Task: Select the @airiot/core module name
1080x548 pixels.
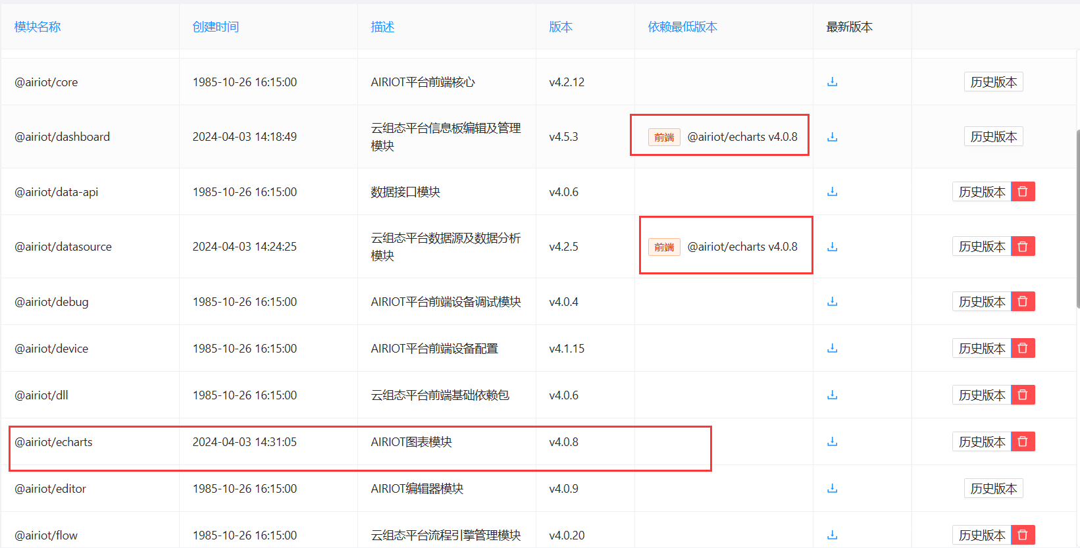Action: point(46,82)
